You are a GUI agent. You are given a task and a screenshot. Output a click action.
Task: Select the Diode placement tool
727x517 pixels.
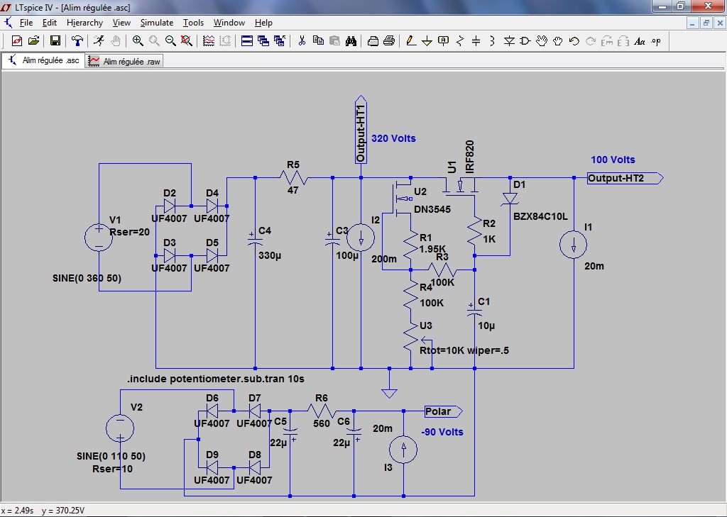[x=509, y=41]
